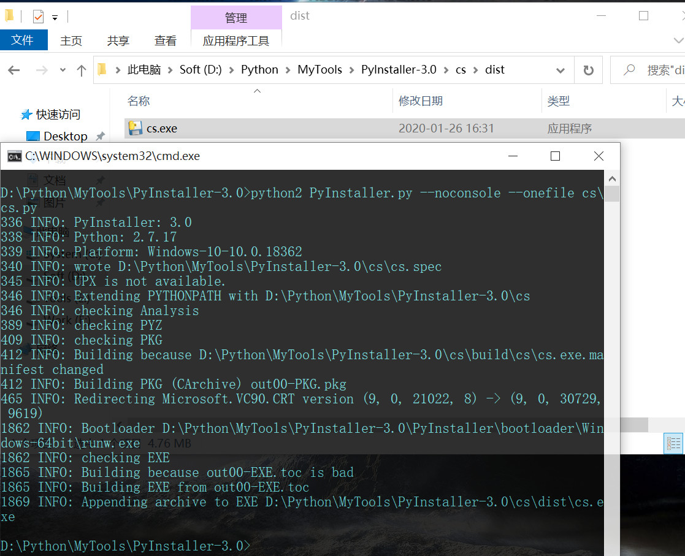Open Desktop in the navigation pane

(x=66, y=136)
